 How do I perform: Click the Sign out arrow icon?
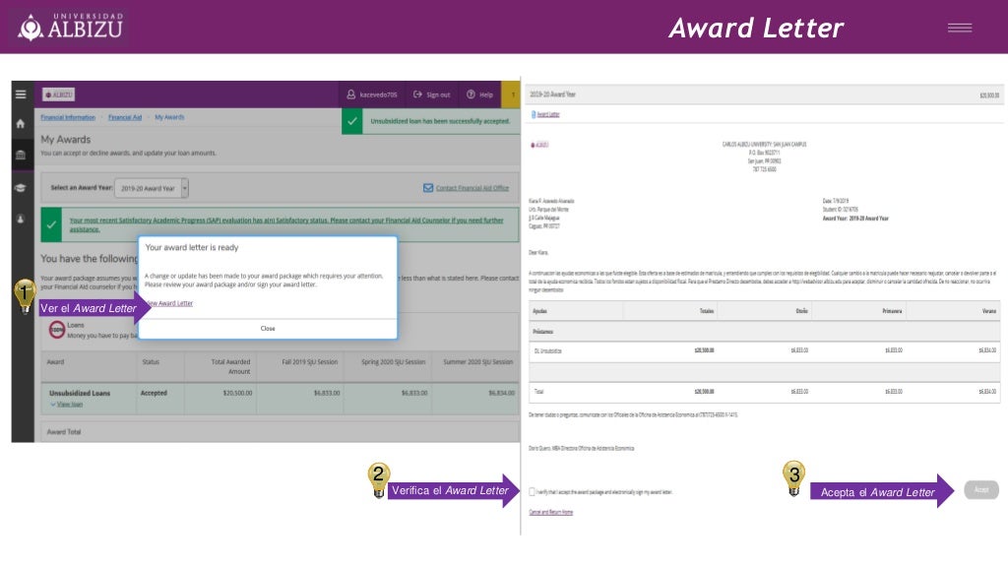pyautogui.click(x=417, y=95)
